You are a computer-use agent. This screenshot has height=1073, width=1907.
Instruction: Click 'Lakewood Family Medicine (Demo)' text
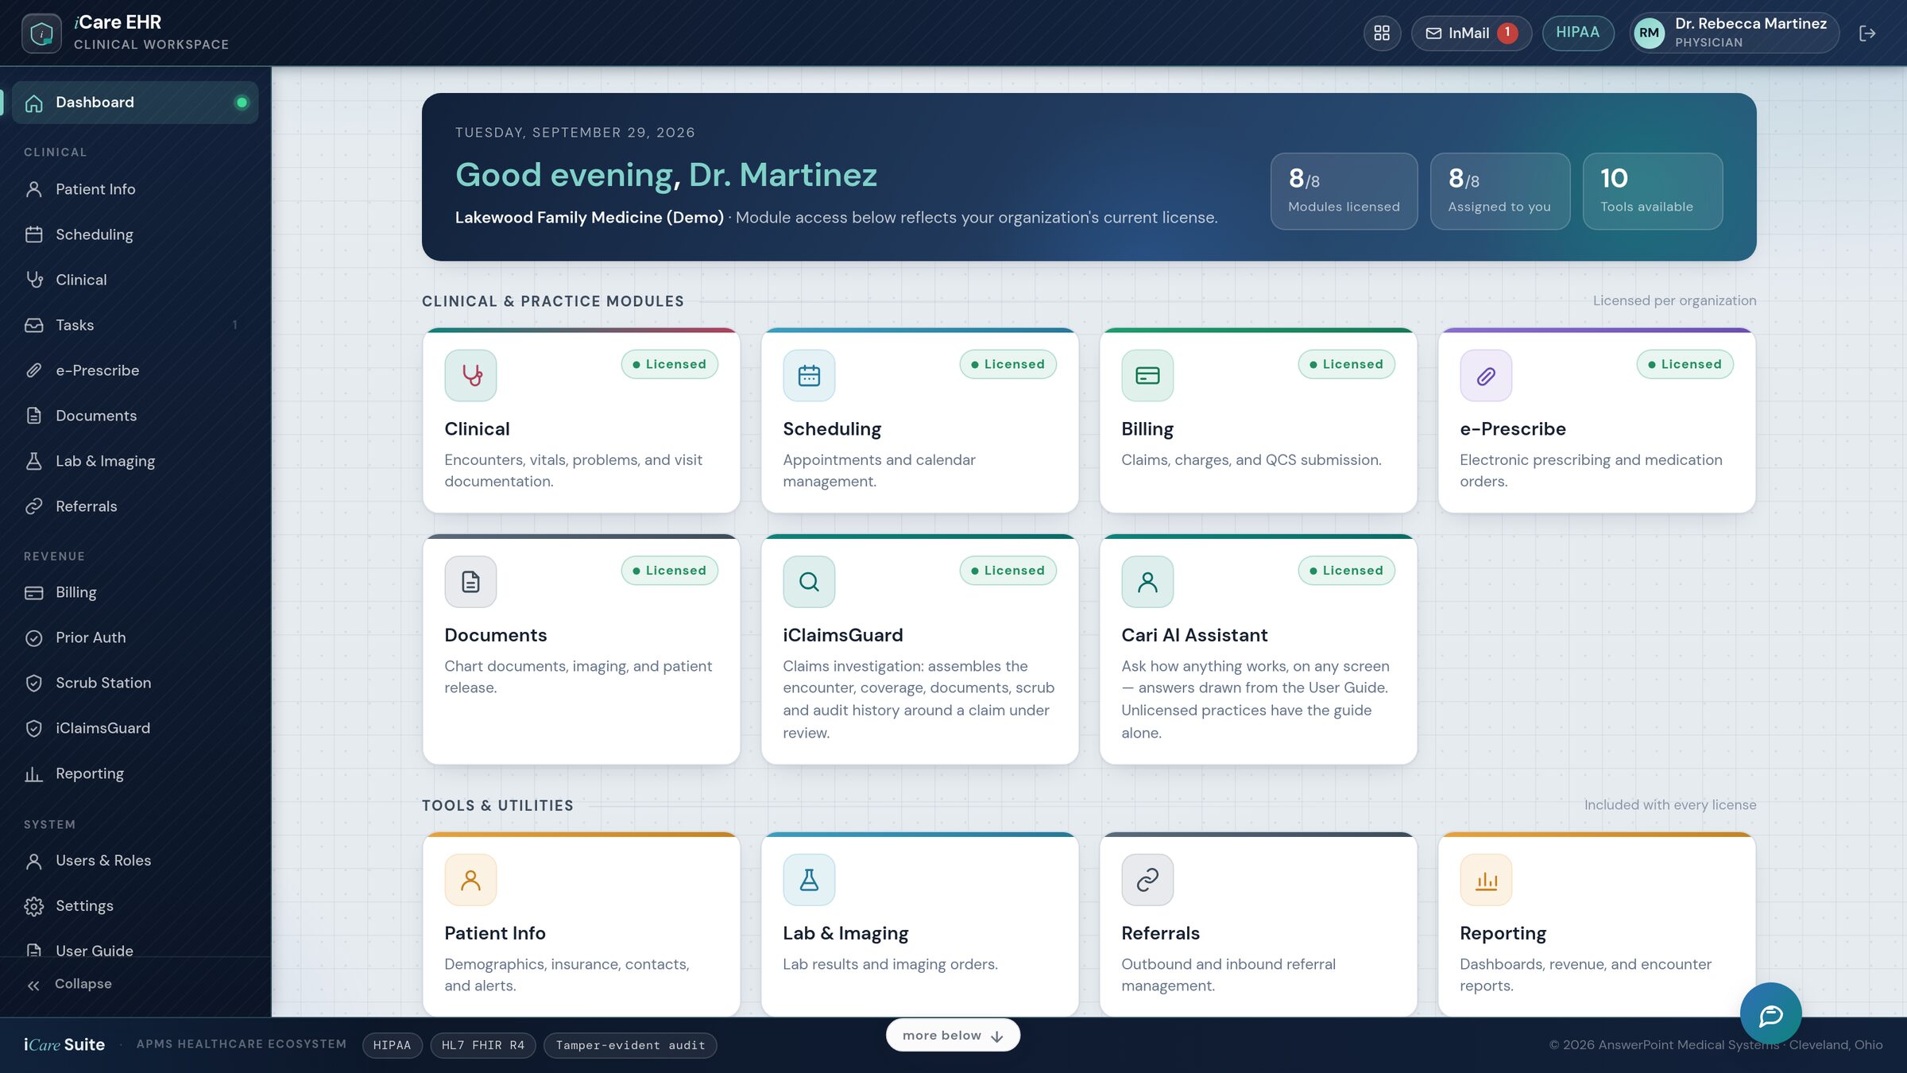[x=589, y=218]
